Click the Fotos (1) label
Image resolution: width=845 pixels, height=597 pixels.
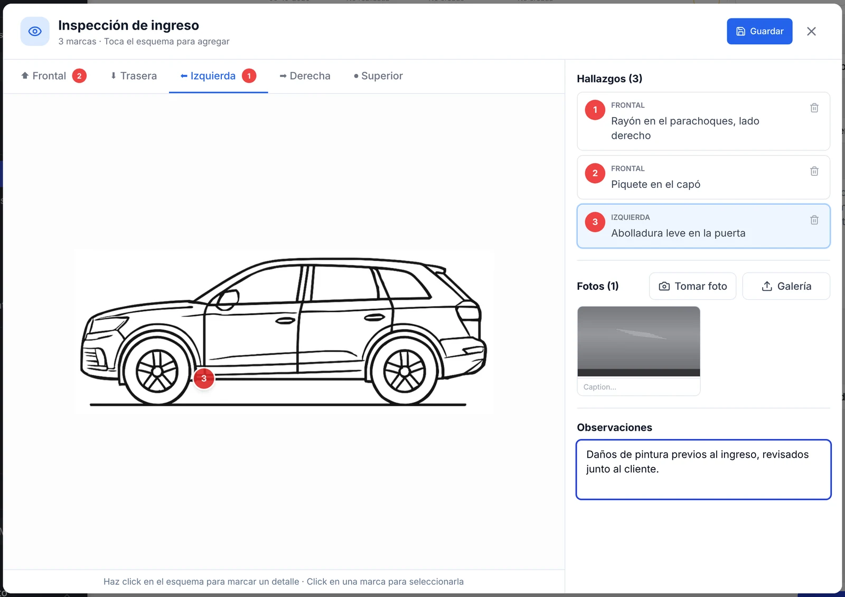click(597, 286)
